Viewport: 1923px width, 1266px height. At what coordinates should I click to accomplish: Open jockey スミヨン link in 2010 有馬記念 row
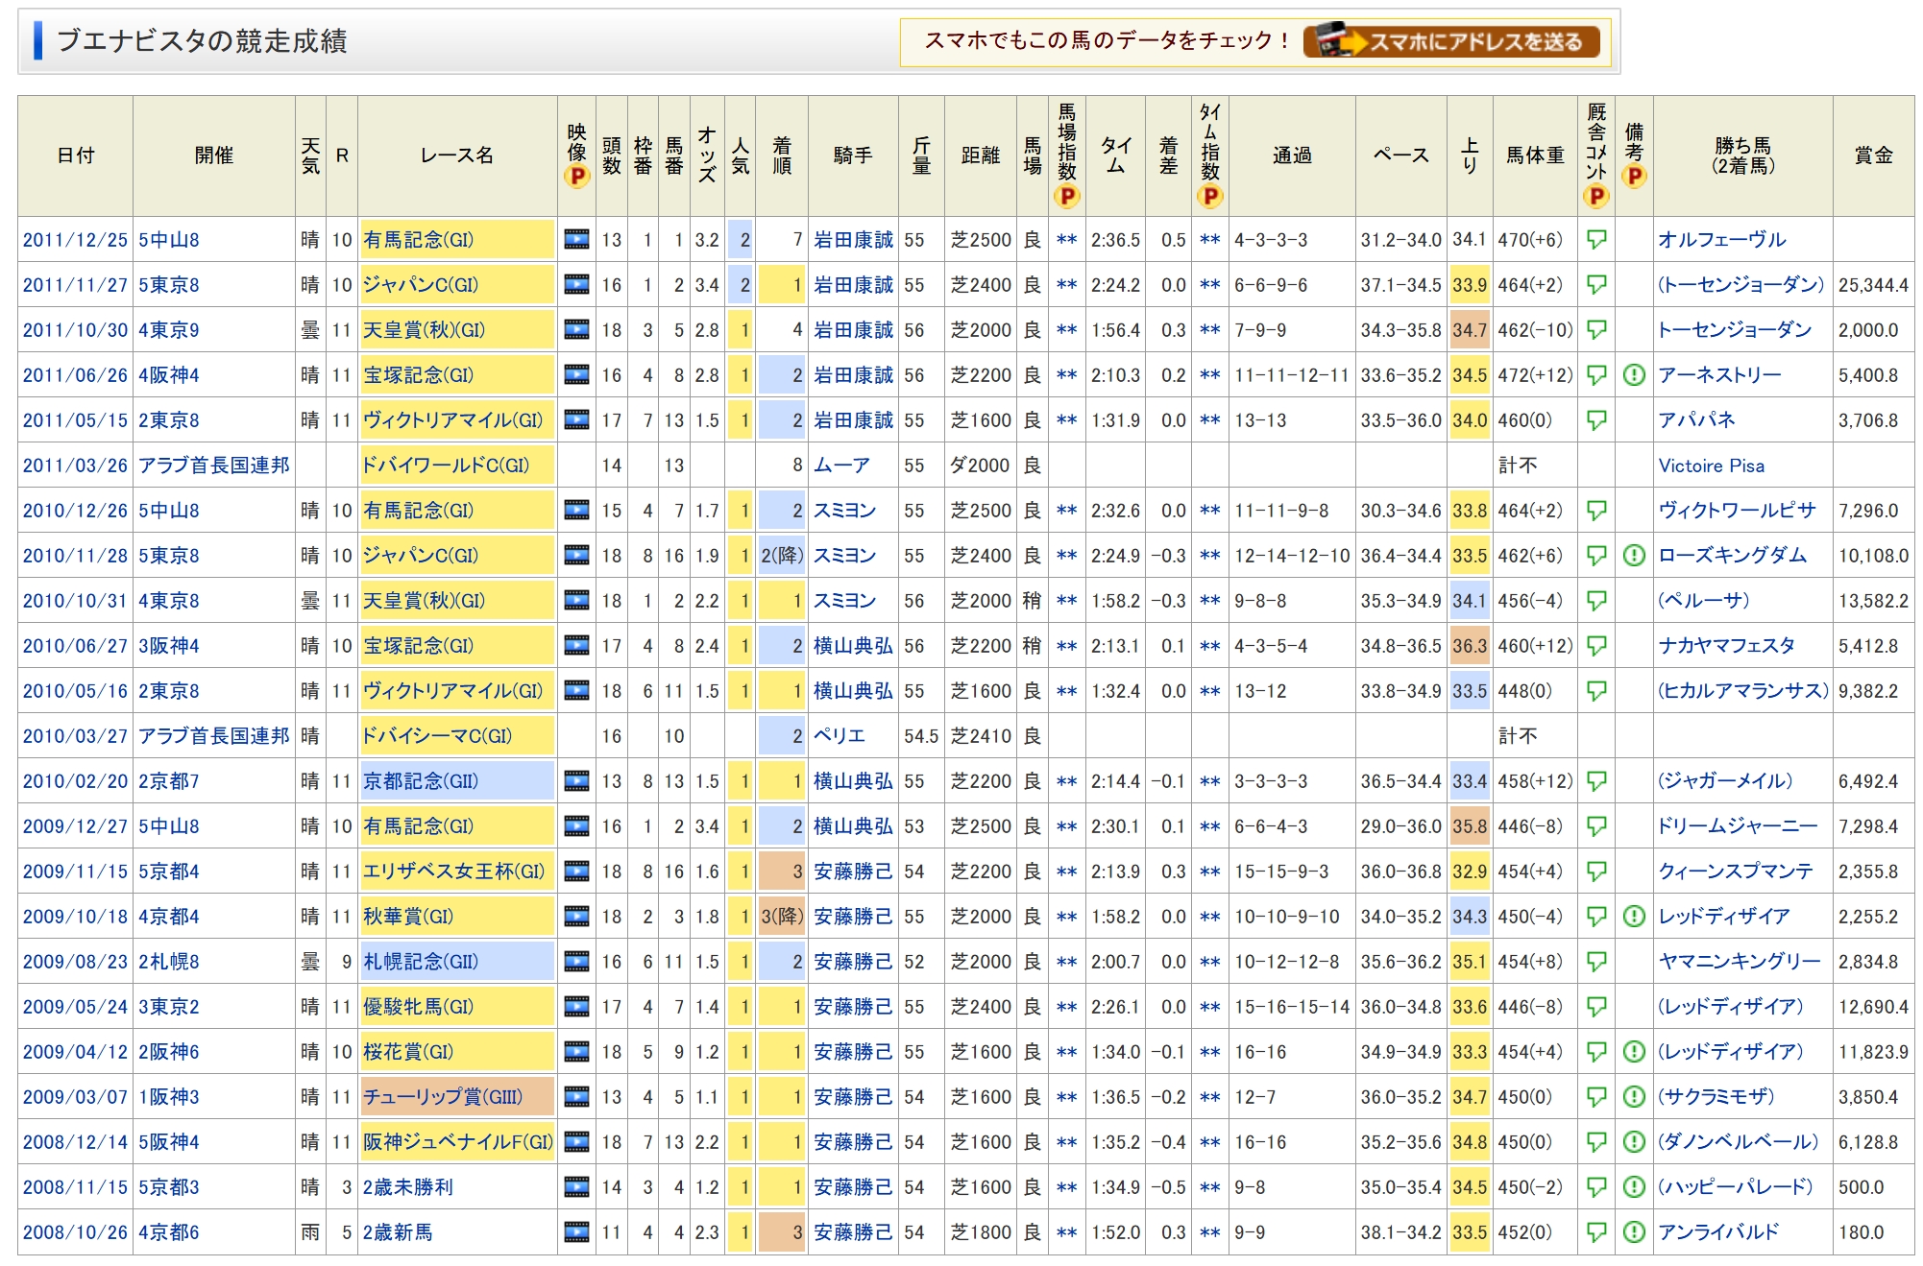pos(844,511)
